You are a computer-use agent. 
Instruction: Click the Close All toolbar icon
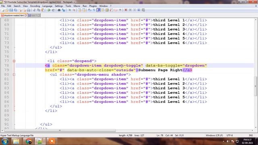coord(25,10)
